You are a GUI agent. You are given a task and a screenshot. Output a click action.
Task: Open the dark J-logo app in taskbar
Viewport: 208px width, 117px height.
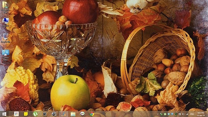[44, 114]
